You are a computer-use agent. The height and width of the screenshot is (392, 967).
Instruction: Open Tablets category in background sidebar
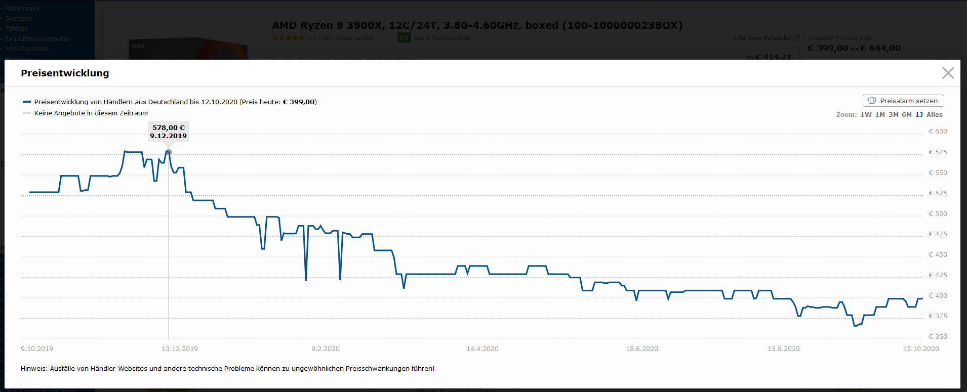(16, 28)
